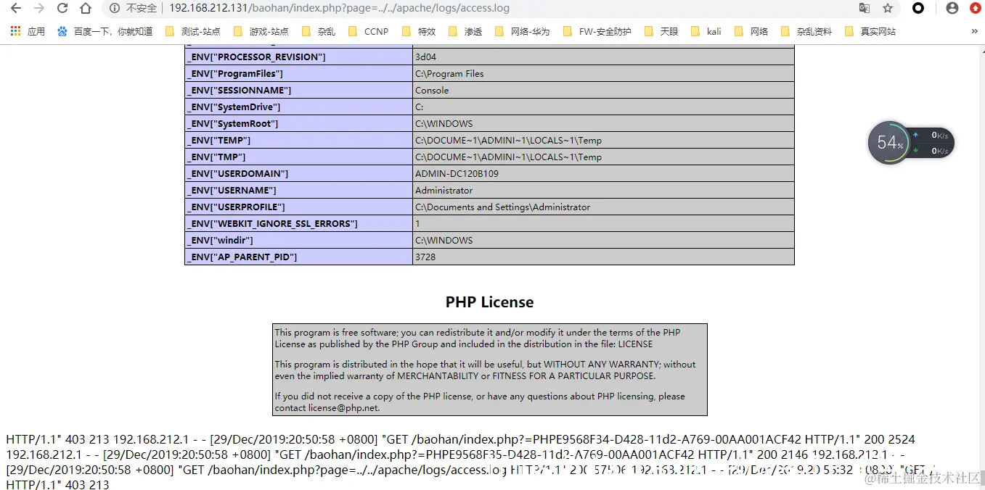This screenshot has width=985, height=490.
Task: Bookmark this page with the star
Action: coord(888,9)
